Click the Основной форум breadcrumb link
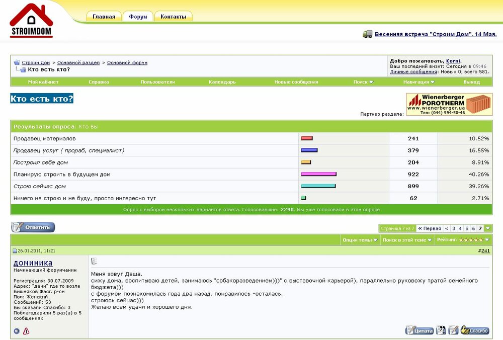The image size is (503, 340). (127, 62)
